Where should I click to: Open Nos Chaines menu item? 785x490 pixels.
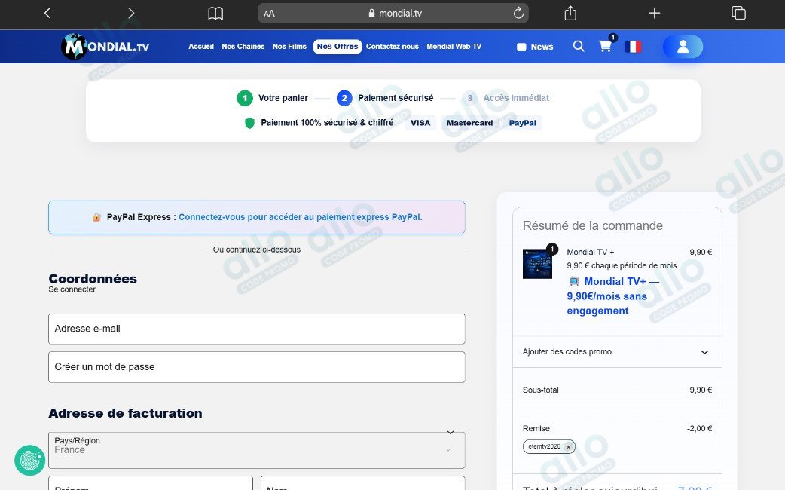point(243,47)
